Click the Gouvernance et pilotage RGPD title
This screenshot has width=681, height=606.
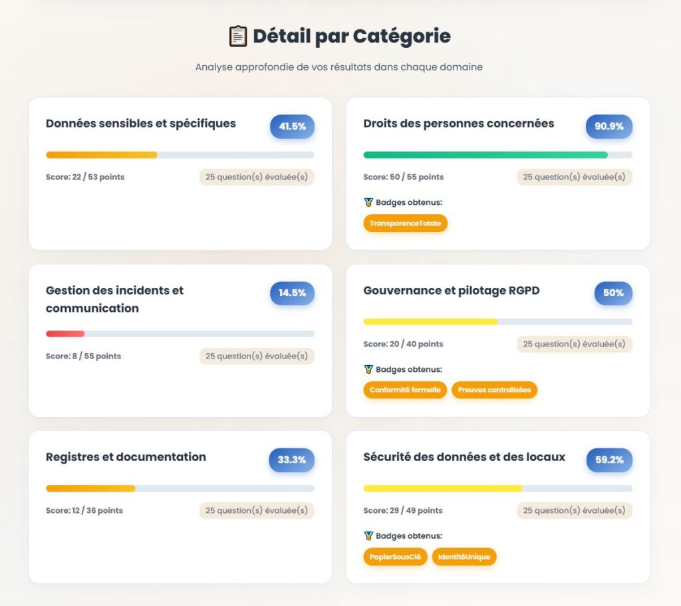[x=452, y=291]
